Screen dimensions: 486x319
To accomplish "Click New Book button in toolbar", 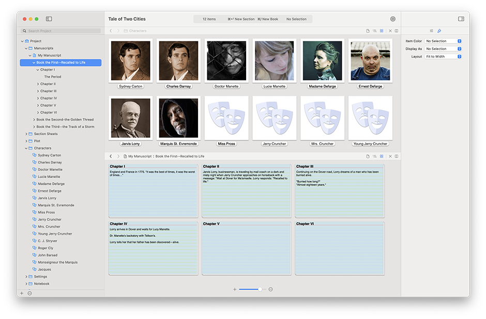I will click(268, 19).
